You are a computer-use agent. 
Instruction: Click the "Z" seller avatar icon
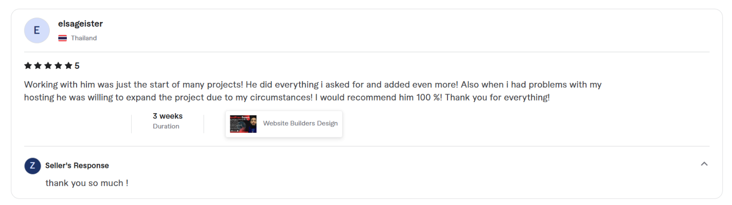[32, 165]
